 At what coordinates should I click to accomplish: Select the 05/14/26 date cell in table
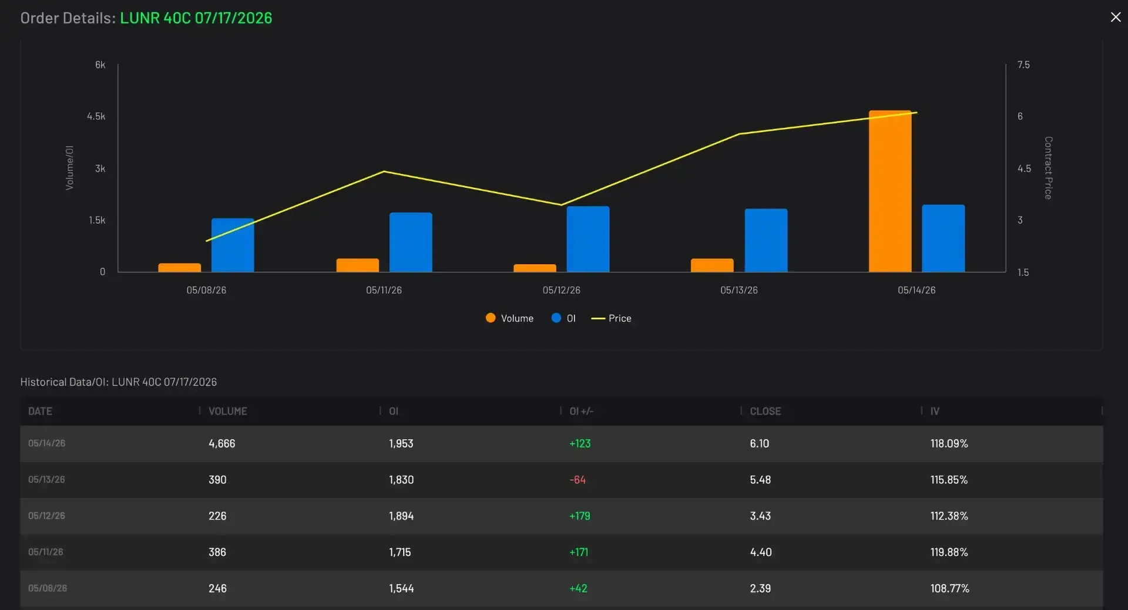coord(46,443)
